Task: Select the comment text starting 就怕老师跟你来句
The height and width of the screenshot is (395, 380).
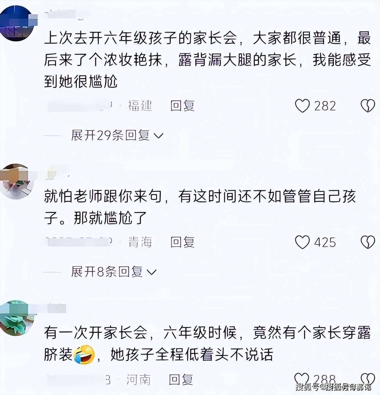Action: click(200, 207)
